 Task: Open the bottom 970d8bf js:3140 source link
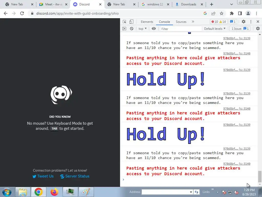click(x=237, y=164)
